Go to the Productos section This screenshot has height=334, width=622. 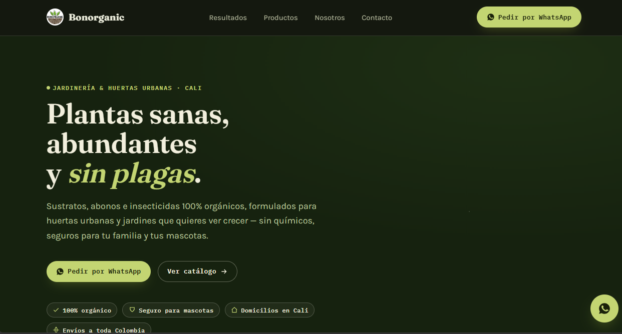pyautogui.click(x=280, y=17)
